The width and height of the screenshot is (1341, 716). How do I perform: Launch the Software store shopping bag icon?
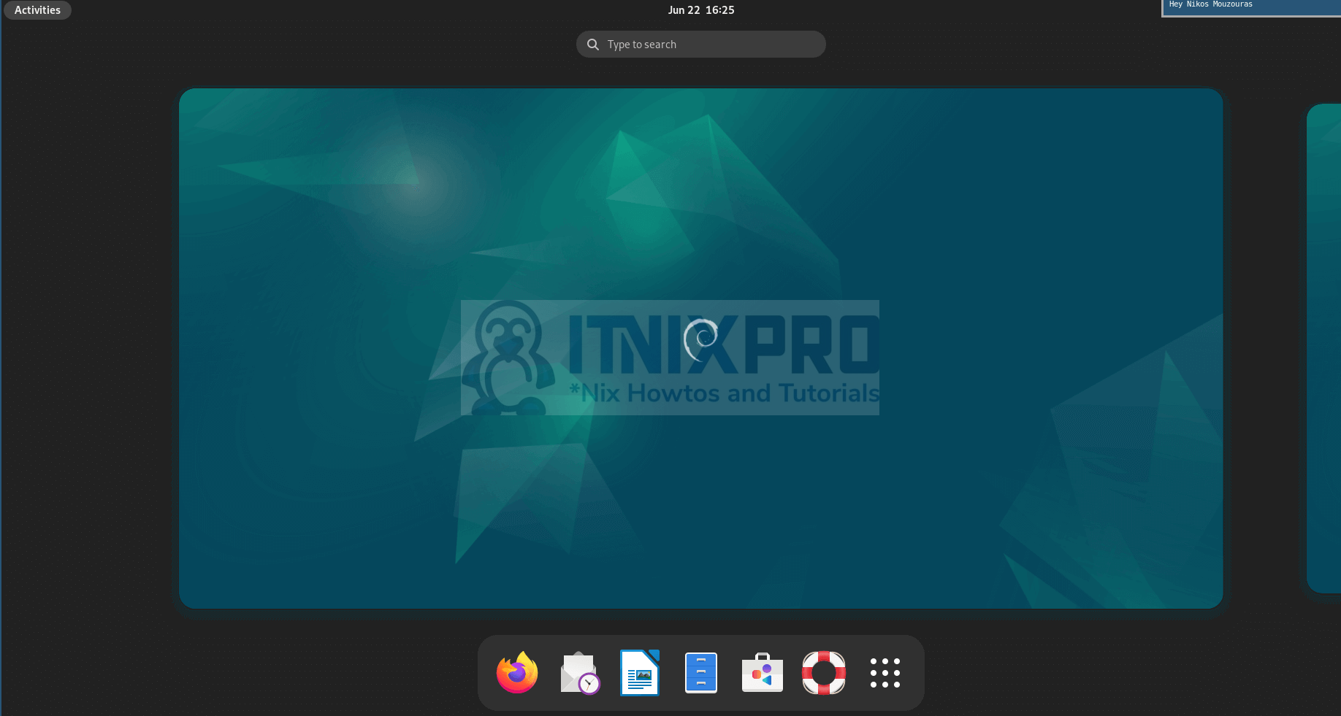[x=762, y=673]
